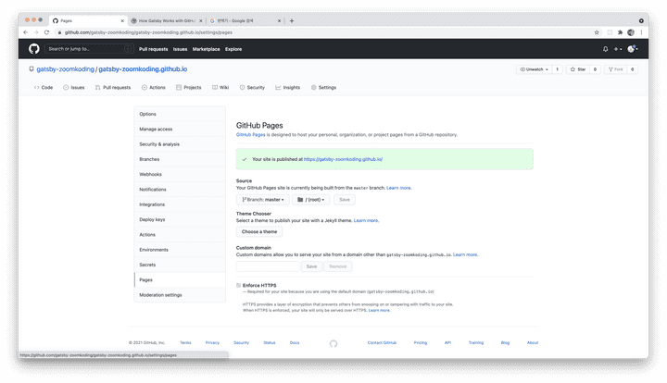
Task: Open Pull requests in top navigation
Action: (153, 49)
